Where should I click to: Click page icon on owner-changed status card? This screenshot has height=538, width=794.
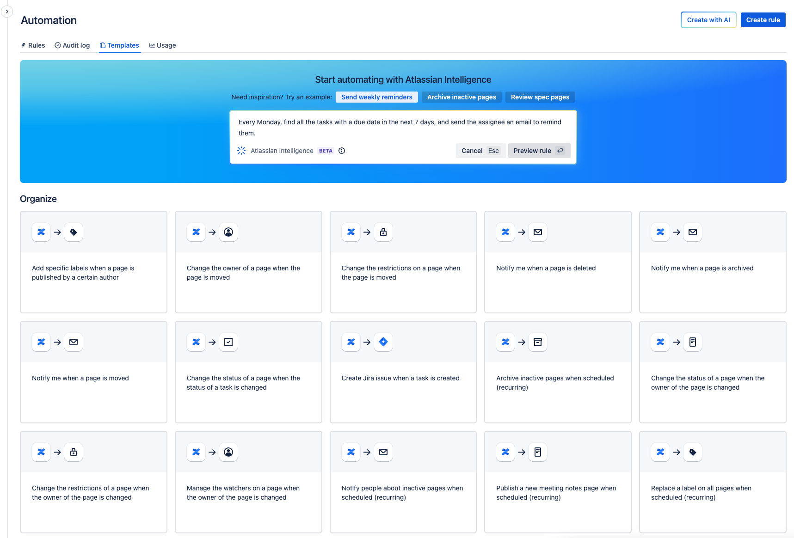point(693,342)
